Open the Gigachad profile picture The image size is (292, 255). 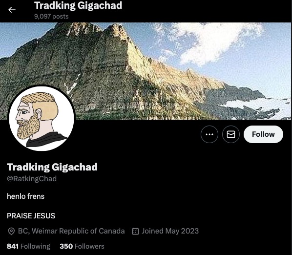pyautogui.click(x=42, y=119)
